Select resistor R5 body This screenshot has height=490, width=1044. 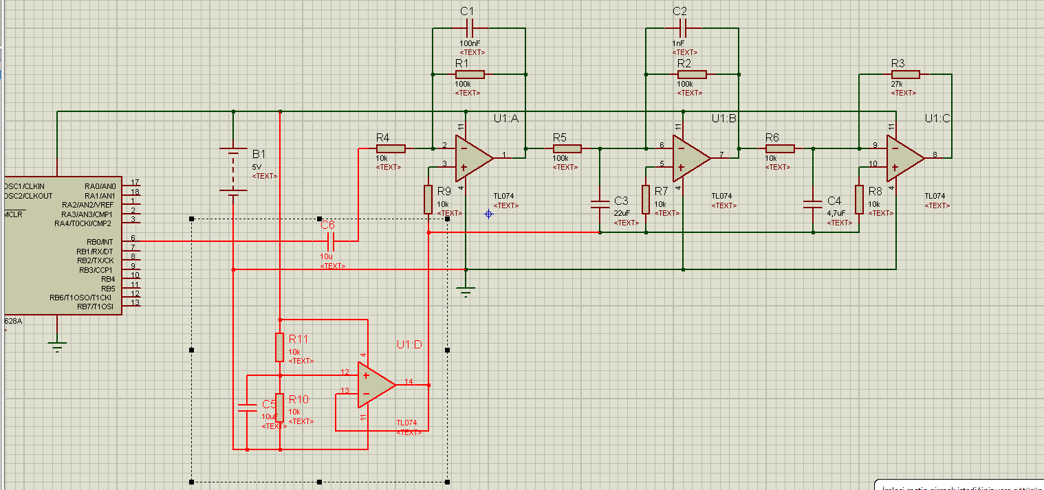click(x=567, y=148)
